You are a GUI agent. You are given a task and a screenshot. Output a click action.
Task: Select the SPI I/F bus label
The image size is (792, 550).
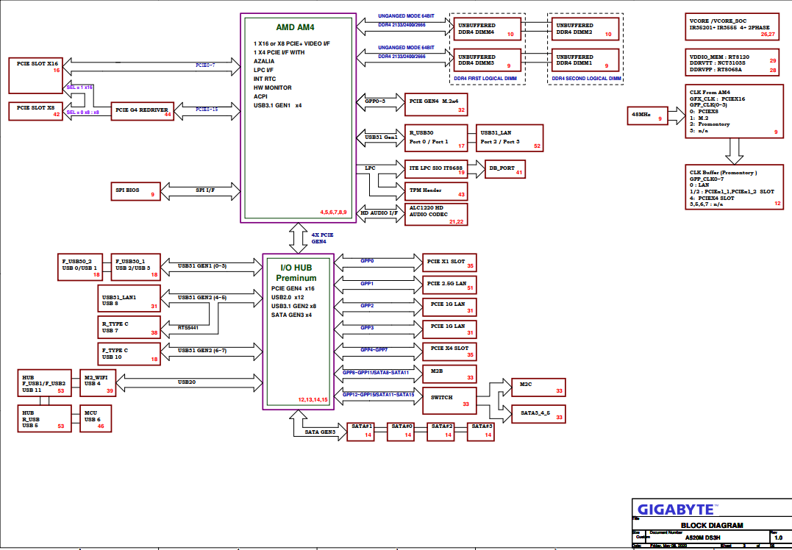click(205, 190)
